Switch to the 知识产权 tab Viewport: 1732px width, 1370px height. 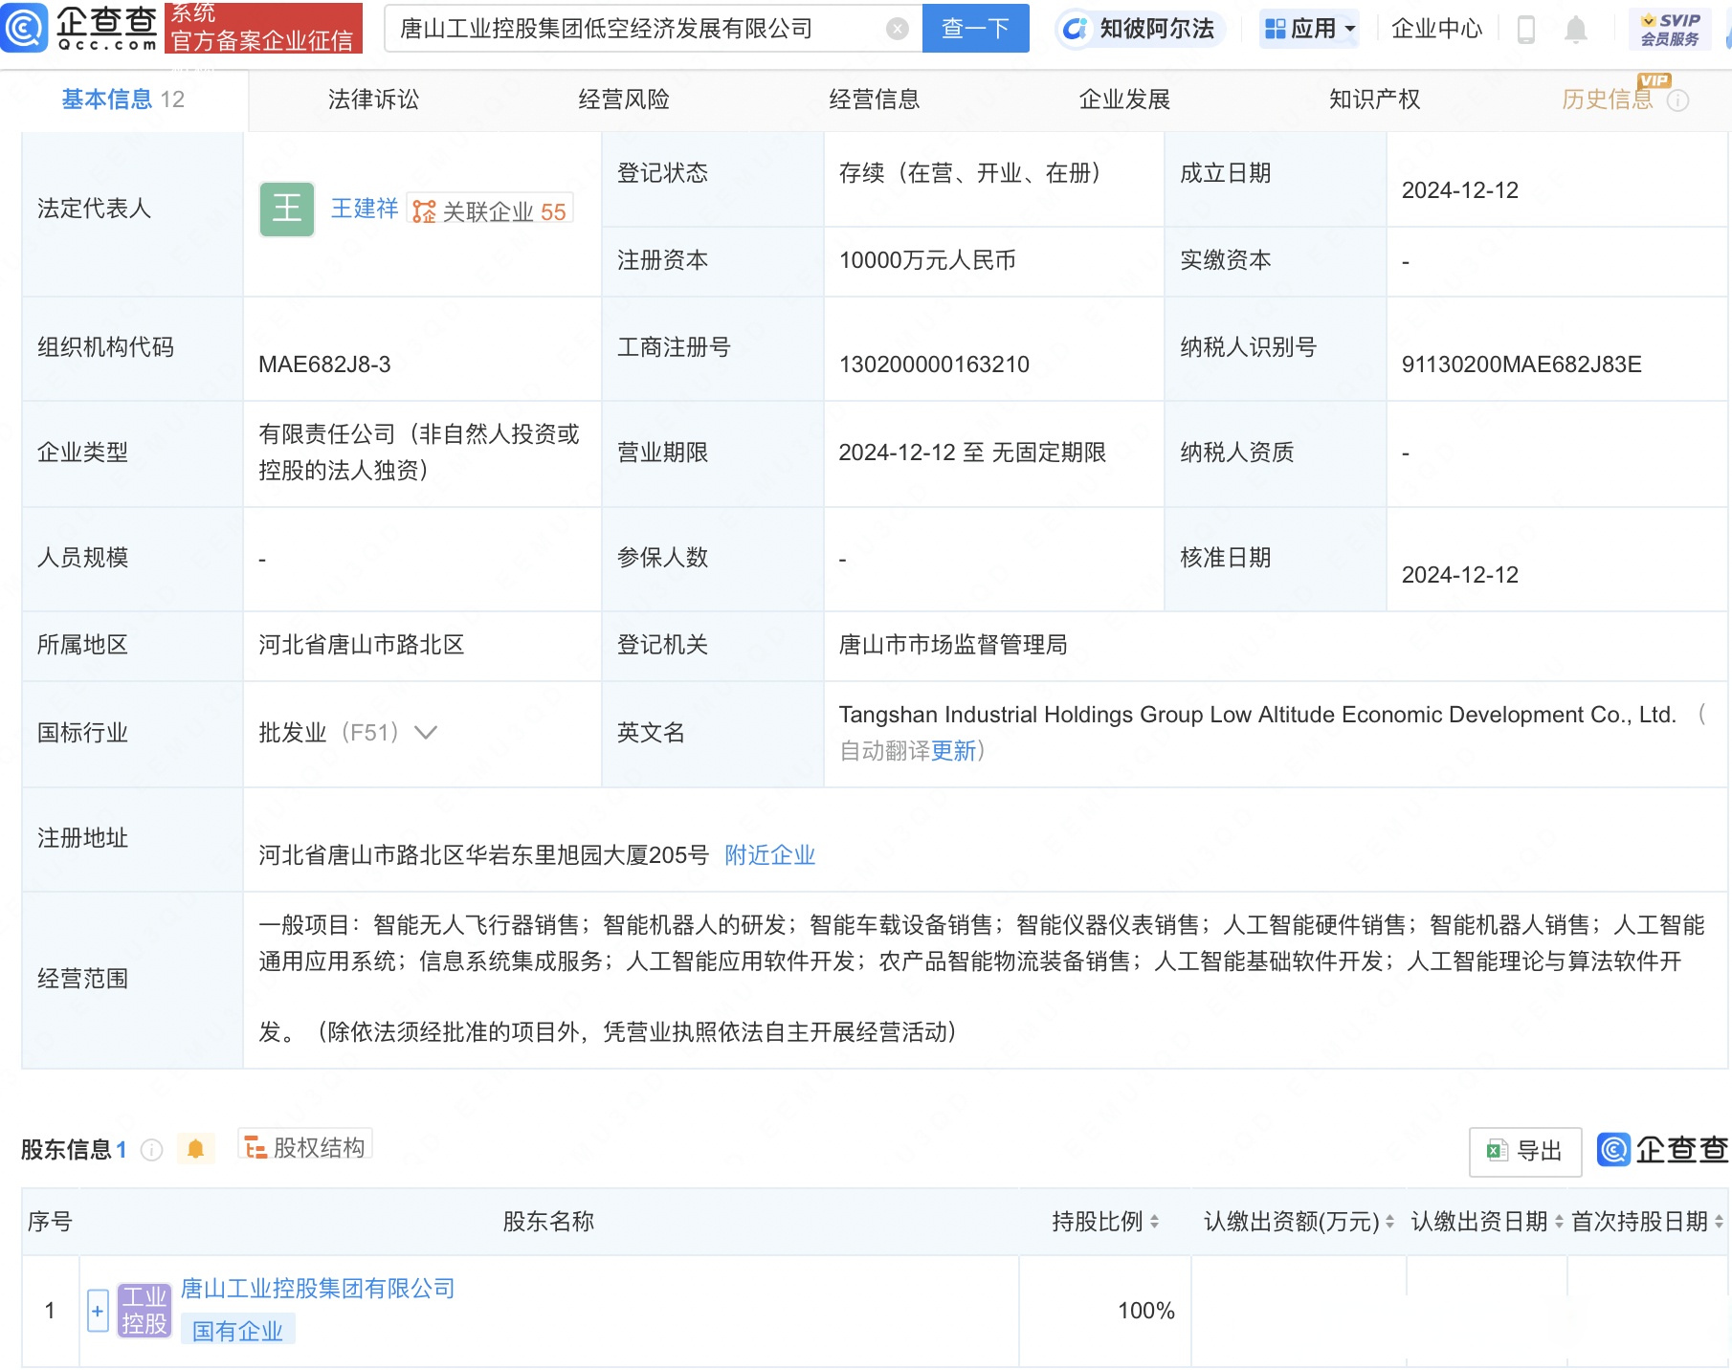[1373, 99]
